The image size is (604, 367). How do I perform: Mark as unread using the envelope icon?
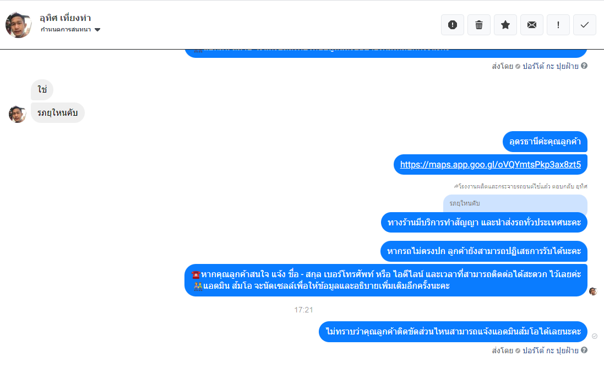pyautogui.click(x=531, y=25)
